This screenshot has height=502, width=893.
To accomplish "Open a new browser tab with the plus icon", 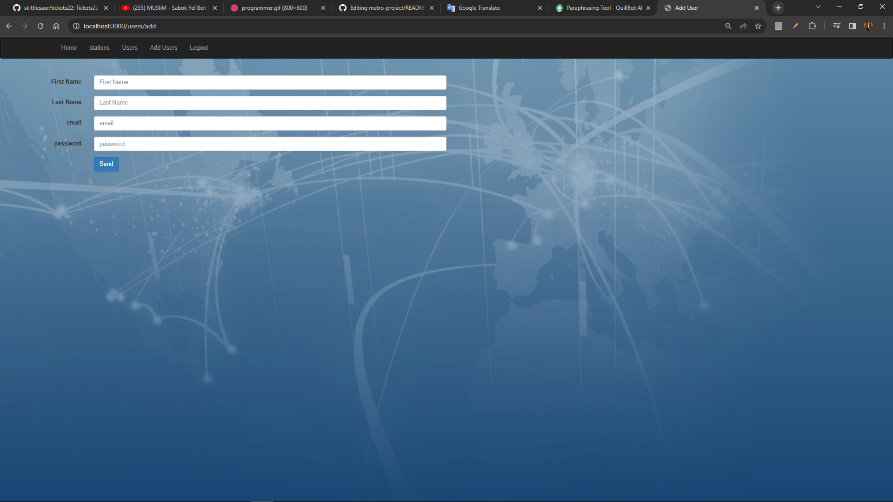I will tap(777, 8).
